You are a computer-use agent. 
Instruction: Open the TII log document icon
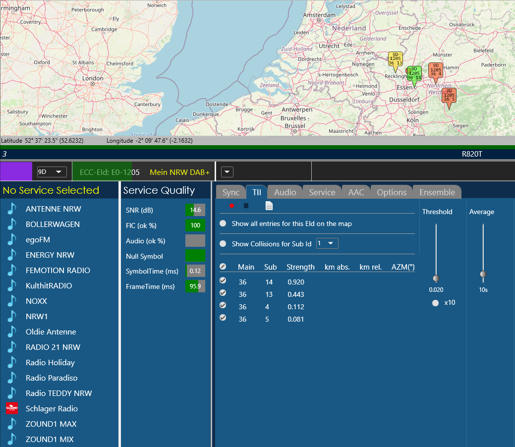pyautogui.click(x=269, y=206)
